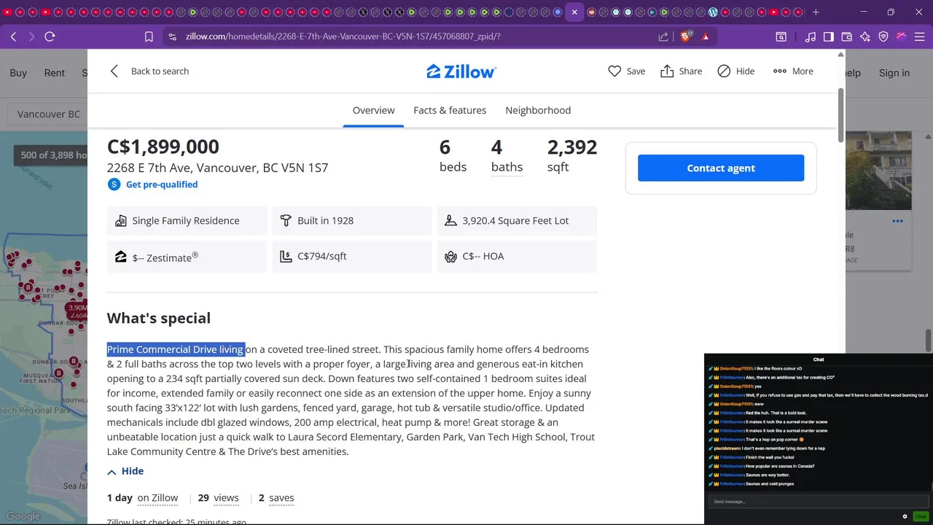Select the Overview tab
933x525 pixels.
[373, 110]
